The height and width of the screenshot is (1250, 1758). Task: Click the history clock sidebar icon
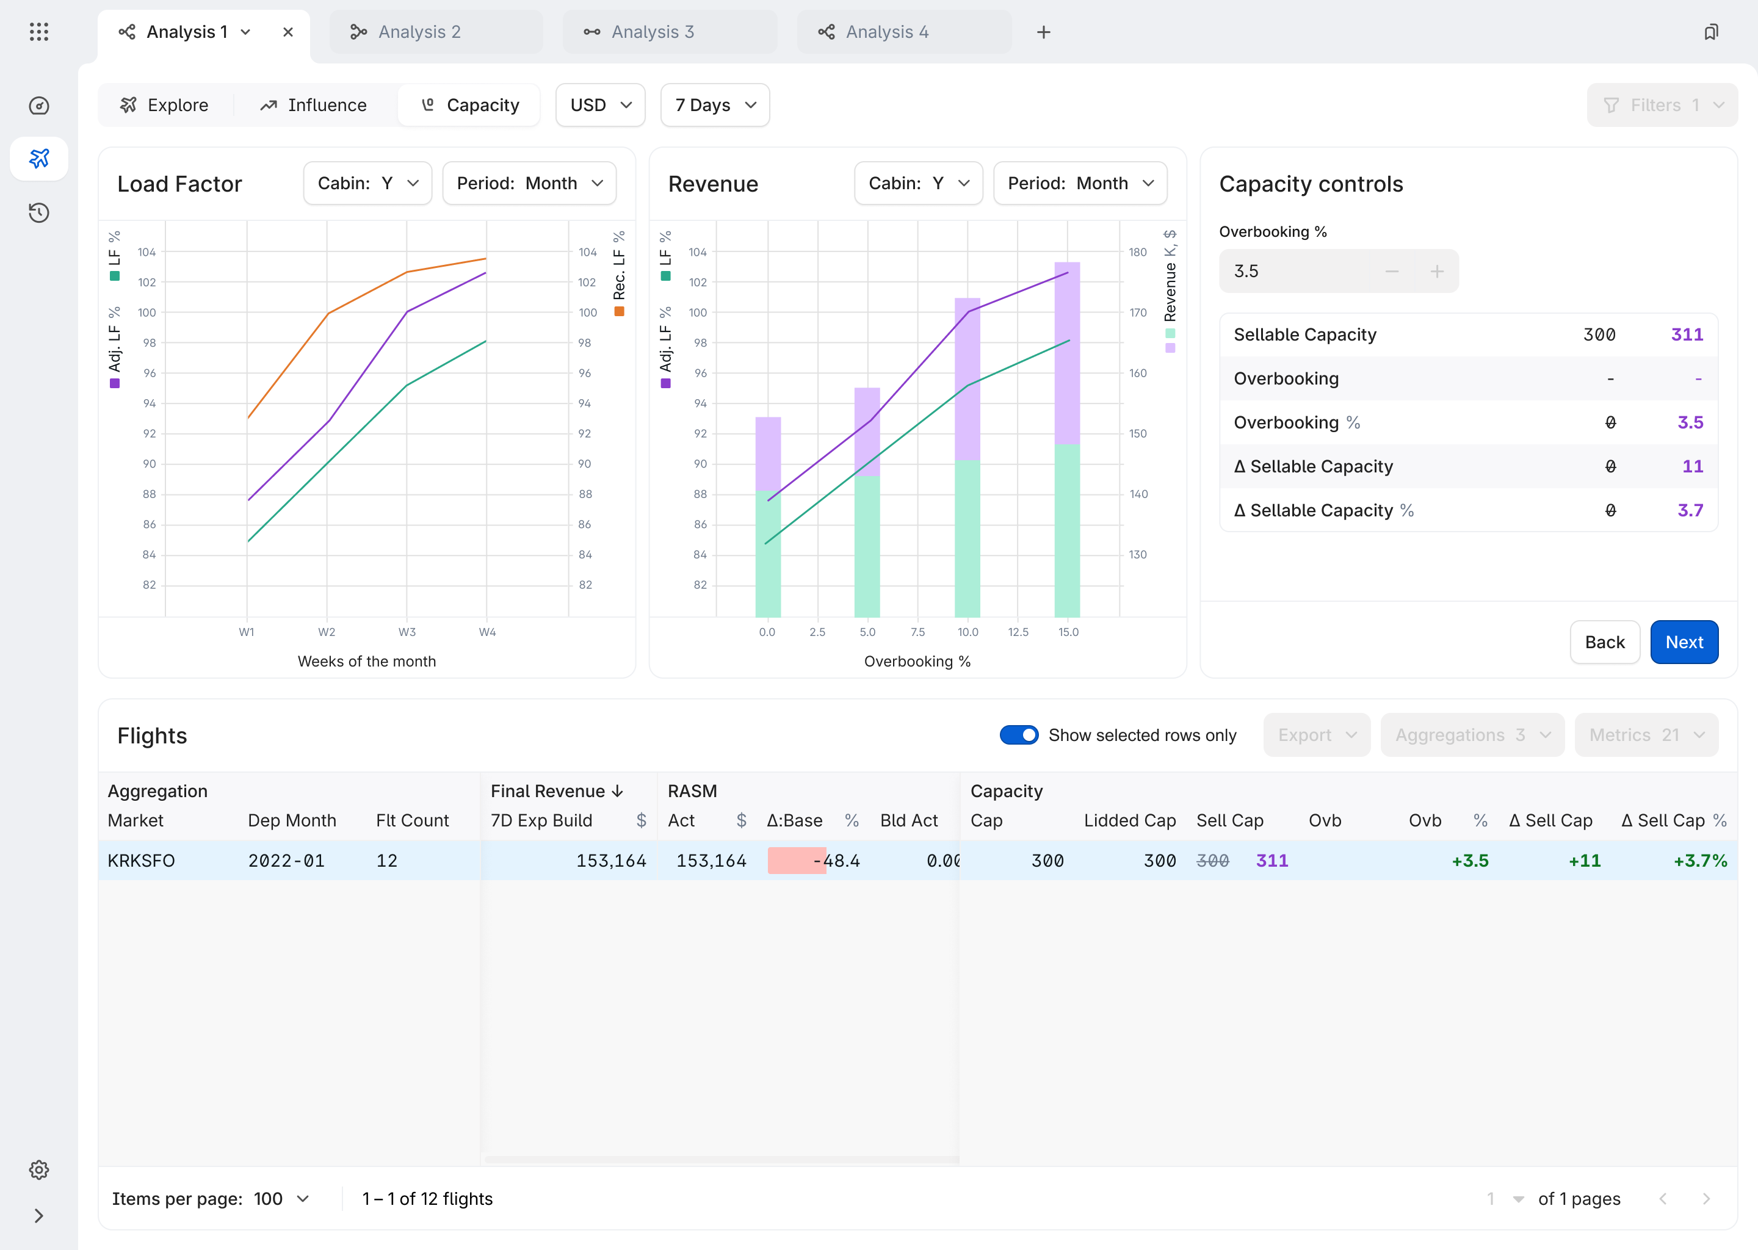(38, 212)
